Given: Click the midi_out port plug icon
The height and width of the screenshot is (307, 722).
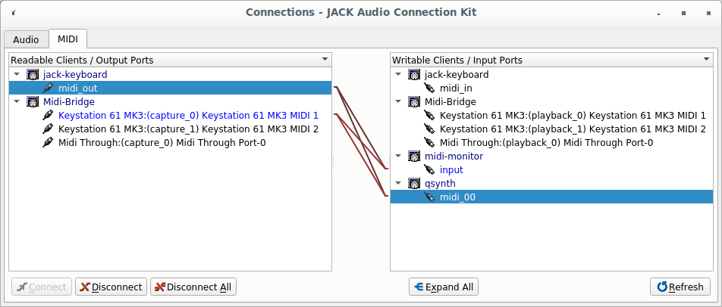Looking at the screenshot, I should point(48,88).
